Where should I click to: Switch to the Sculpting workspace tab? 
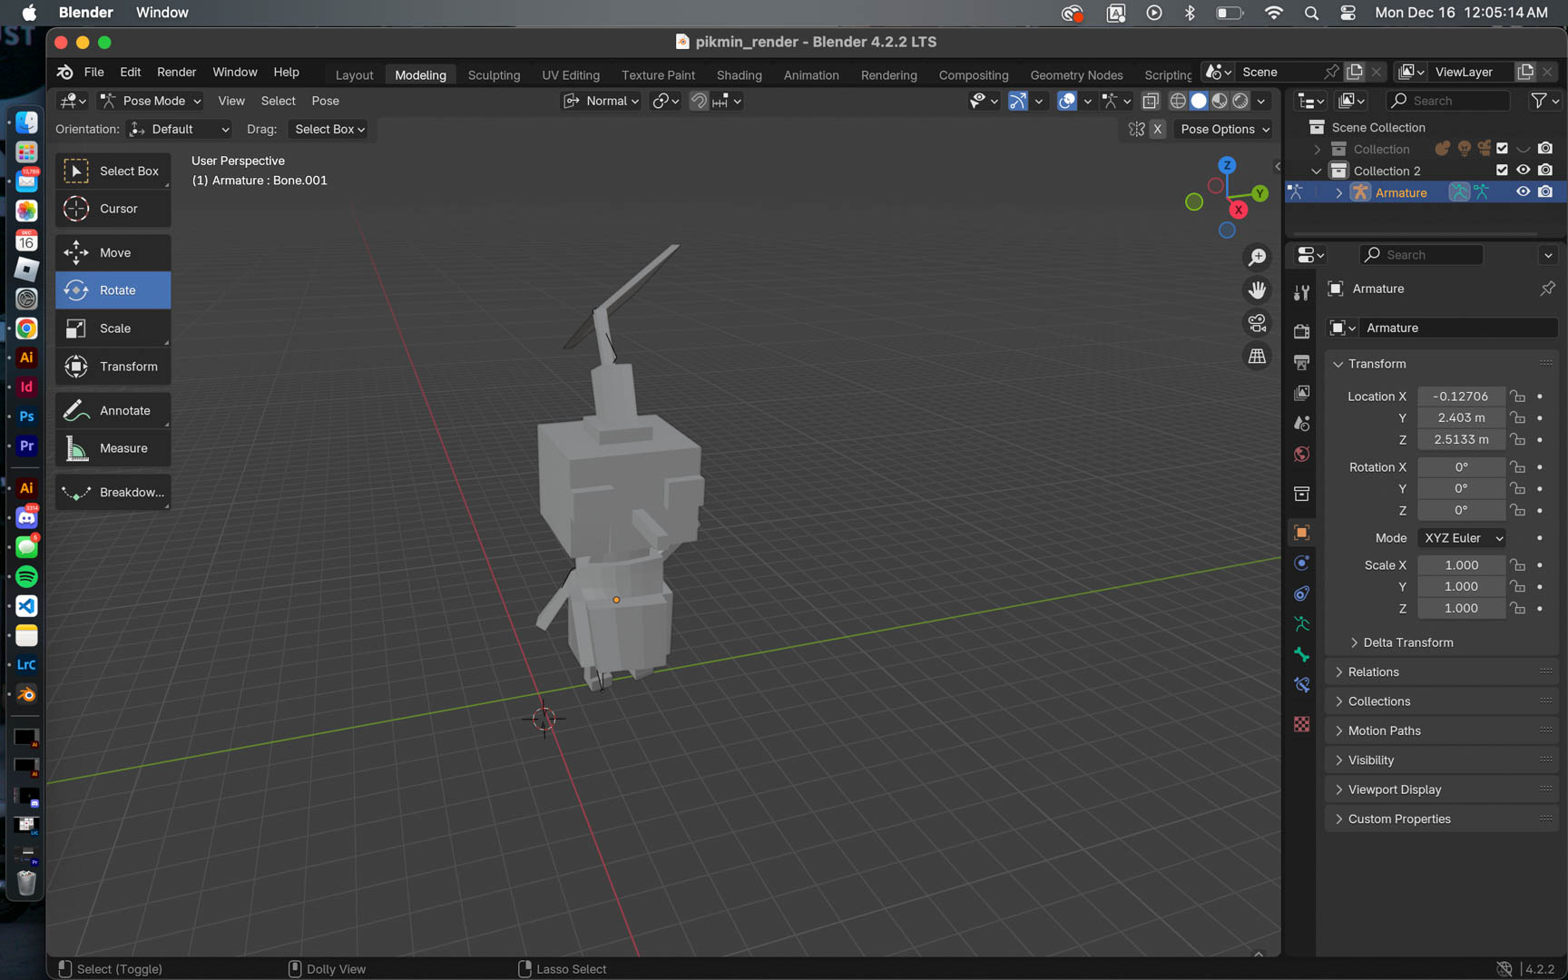tap(494, 75)
